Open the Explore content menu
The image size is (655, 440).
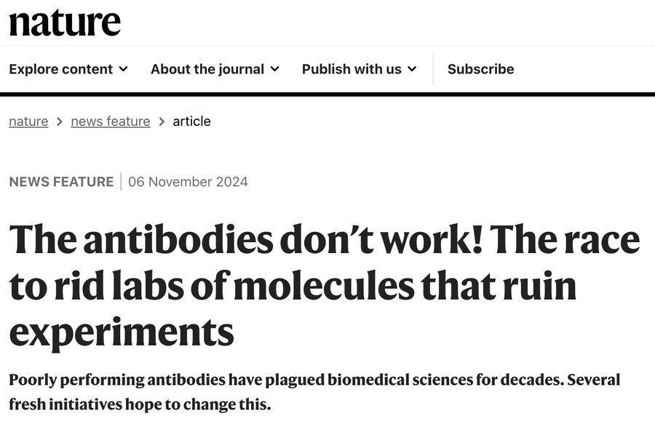pos(61,69)
